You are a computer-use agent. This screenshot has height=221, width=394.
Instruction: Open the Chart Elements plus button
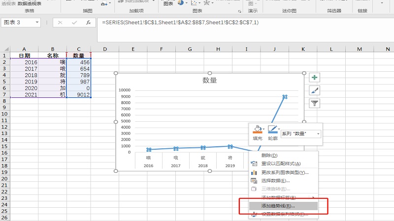315,78
